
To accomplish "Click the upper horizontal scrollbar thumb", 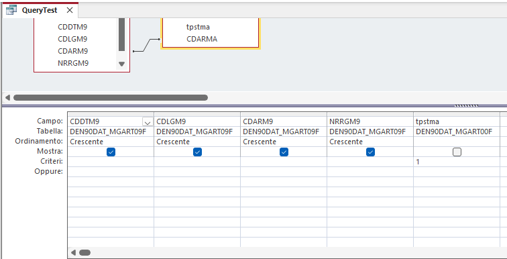I will [x=111, y=98].
